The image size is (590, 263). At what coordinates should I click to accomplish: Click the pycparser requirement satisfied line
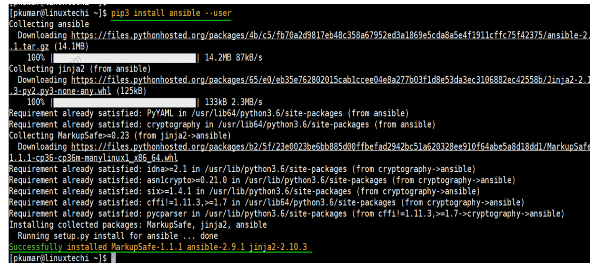coord(286,214)
